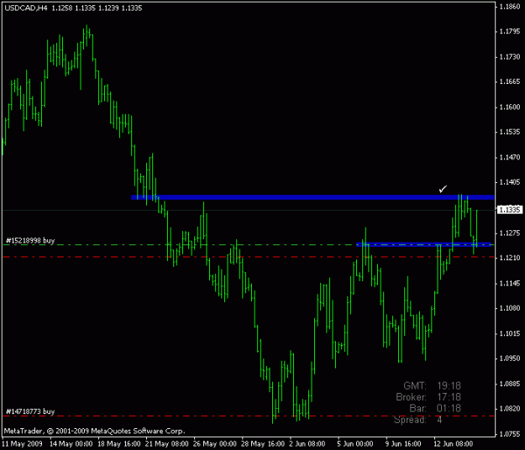This screenshot has height=450, width=525.
Task: Click the Spread: 4 indicator text
Action: click(417, 420)
